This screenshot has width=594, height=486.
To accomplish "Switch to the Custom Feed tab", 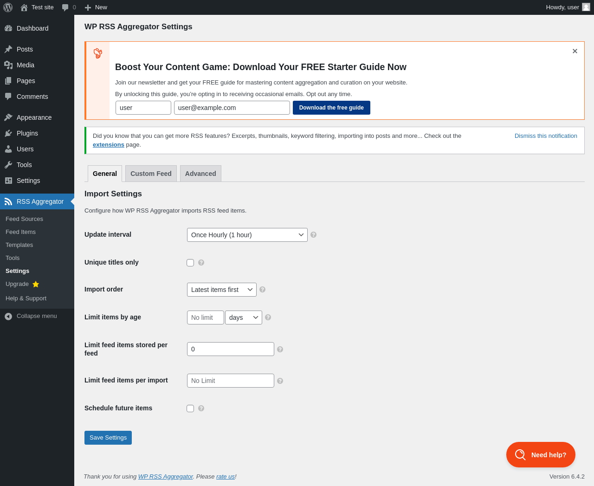I will click(151, 174).
